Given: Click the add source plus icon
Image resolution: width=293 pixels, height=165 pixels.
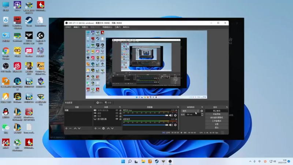Looking at the screenshot, I should pyautogui.click(x=95, y=128).
